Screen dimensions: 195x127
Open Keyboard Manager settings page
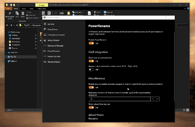55,46
